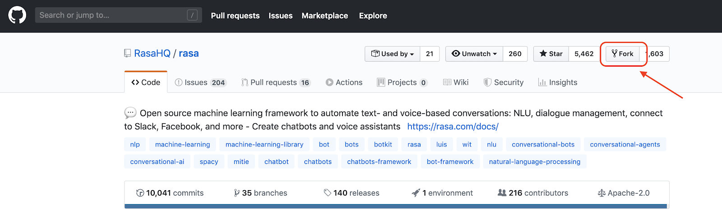This screenshot has height=214, width=722.
Task: Click the Used by count 21
Action: coord(430,54)
